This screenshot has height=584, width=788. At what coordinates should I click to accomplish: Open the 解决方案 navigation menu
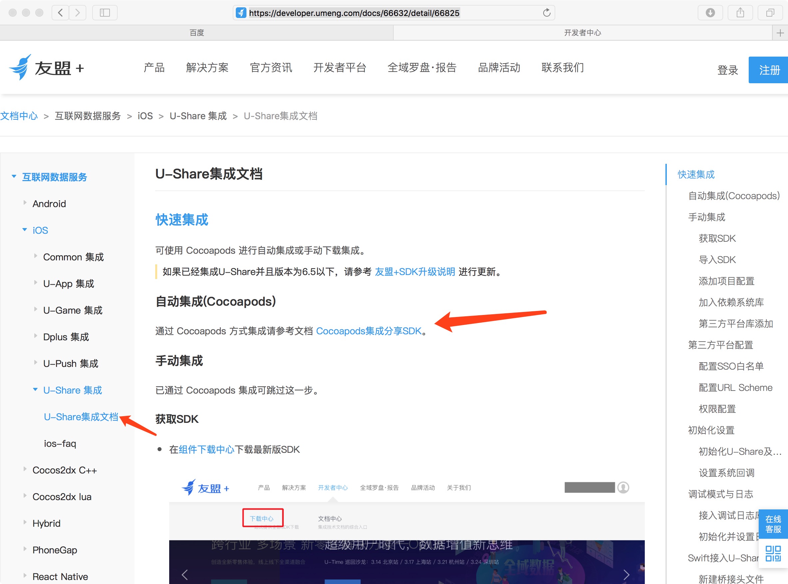coord(207,67)
